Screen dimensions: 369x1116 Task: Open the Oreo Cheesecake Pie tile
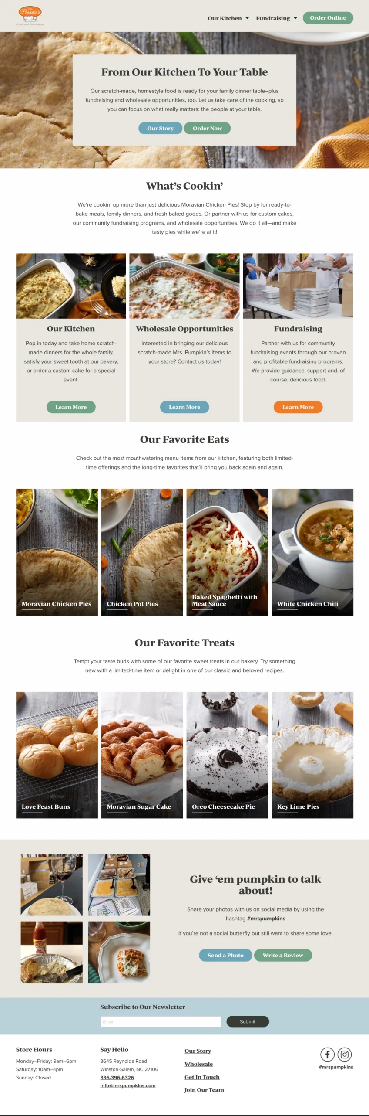click(227, 755)
